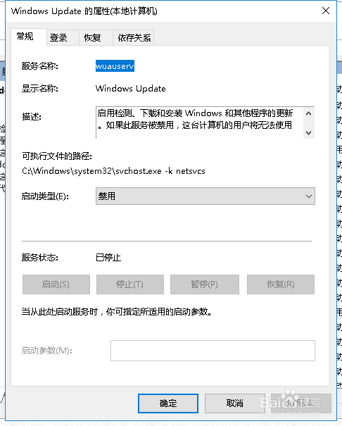Click the 已停止 service status text
This screenshot has width=342, height=426.
[108, 258]
